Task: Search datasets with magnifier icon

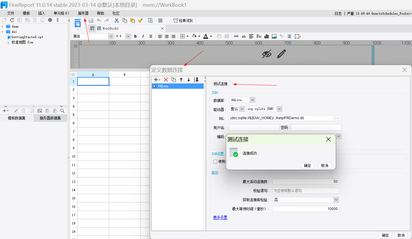Action: click(x=62, y=111)
